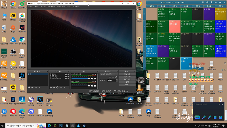The height and width of the screenshot is (128, 227).
Task: Open the Windows Start menu
Action: coord(3,125)
